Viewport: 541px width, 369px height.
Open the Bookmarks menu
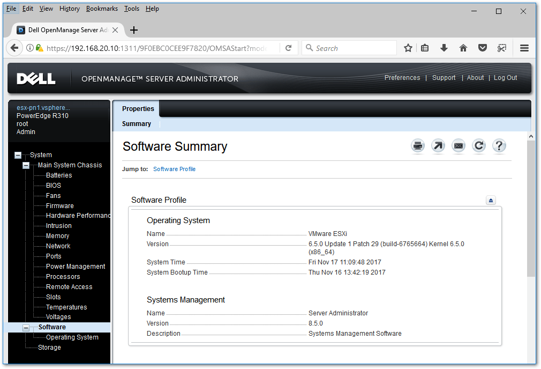102,9
